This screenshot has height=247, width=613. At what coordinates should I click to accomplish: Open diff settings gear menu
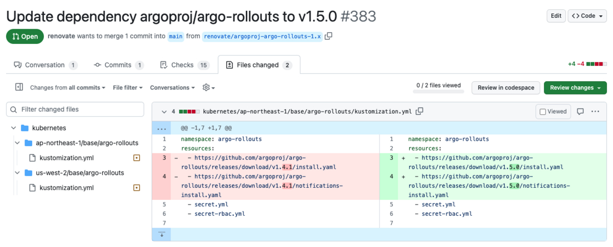tap(208, 87)
